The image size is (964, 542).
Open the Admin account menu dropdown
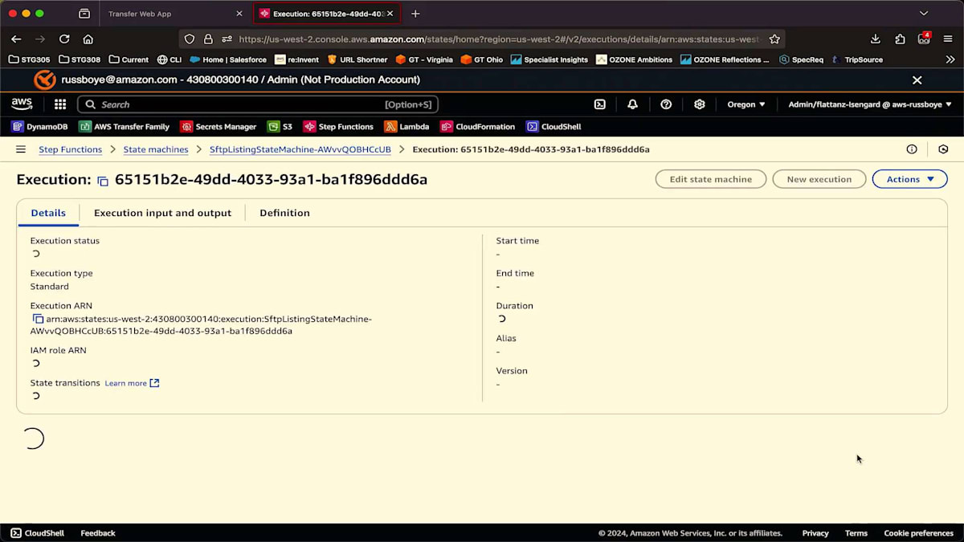tap(870, 104)
